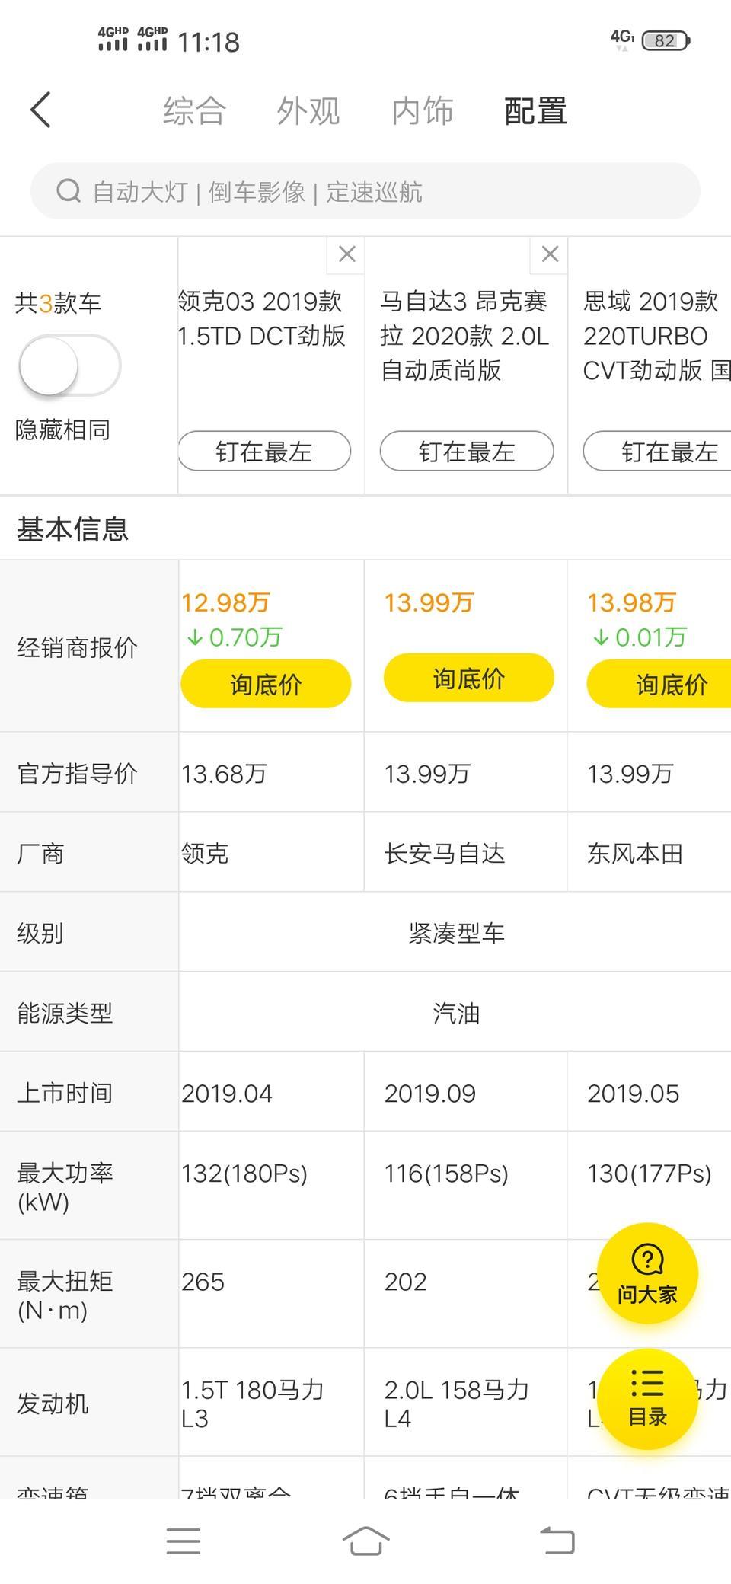
Task: Tap the 马自达3 昂克赛拉 2020款 title
Action: (464, 336)
